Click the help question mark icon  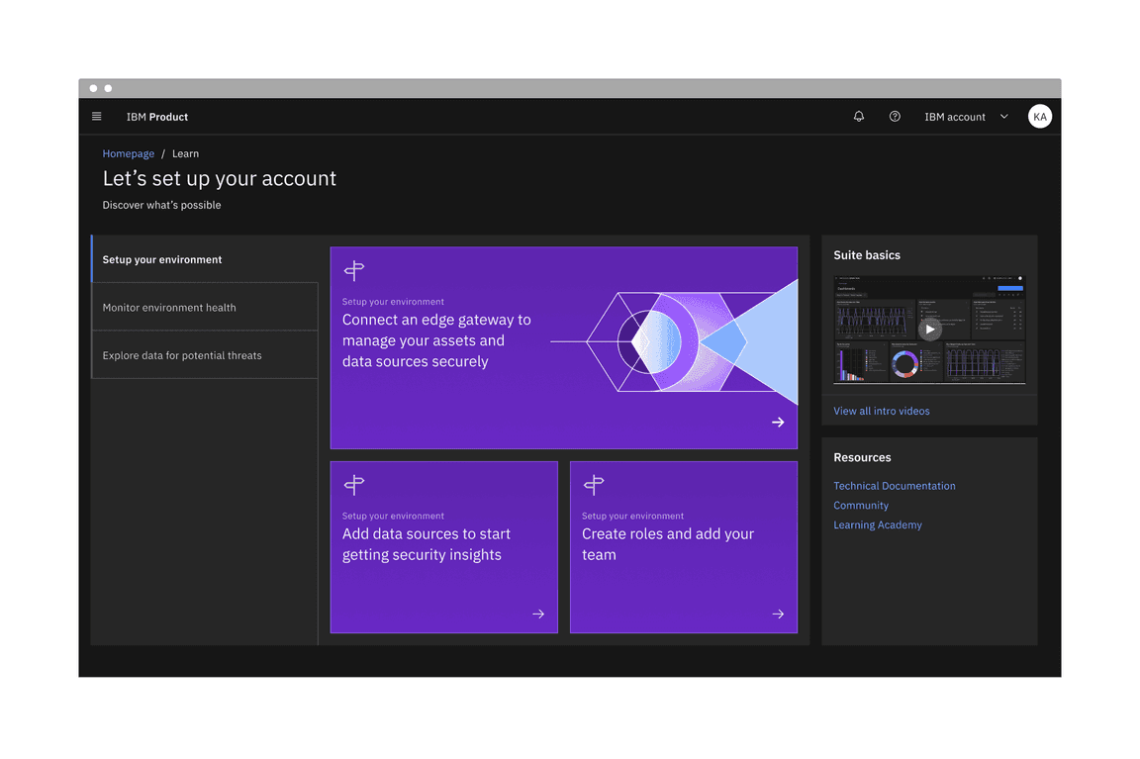click(x=895, y=117)
